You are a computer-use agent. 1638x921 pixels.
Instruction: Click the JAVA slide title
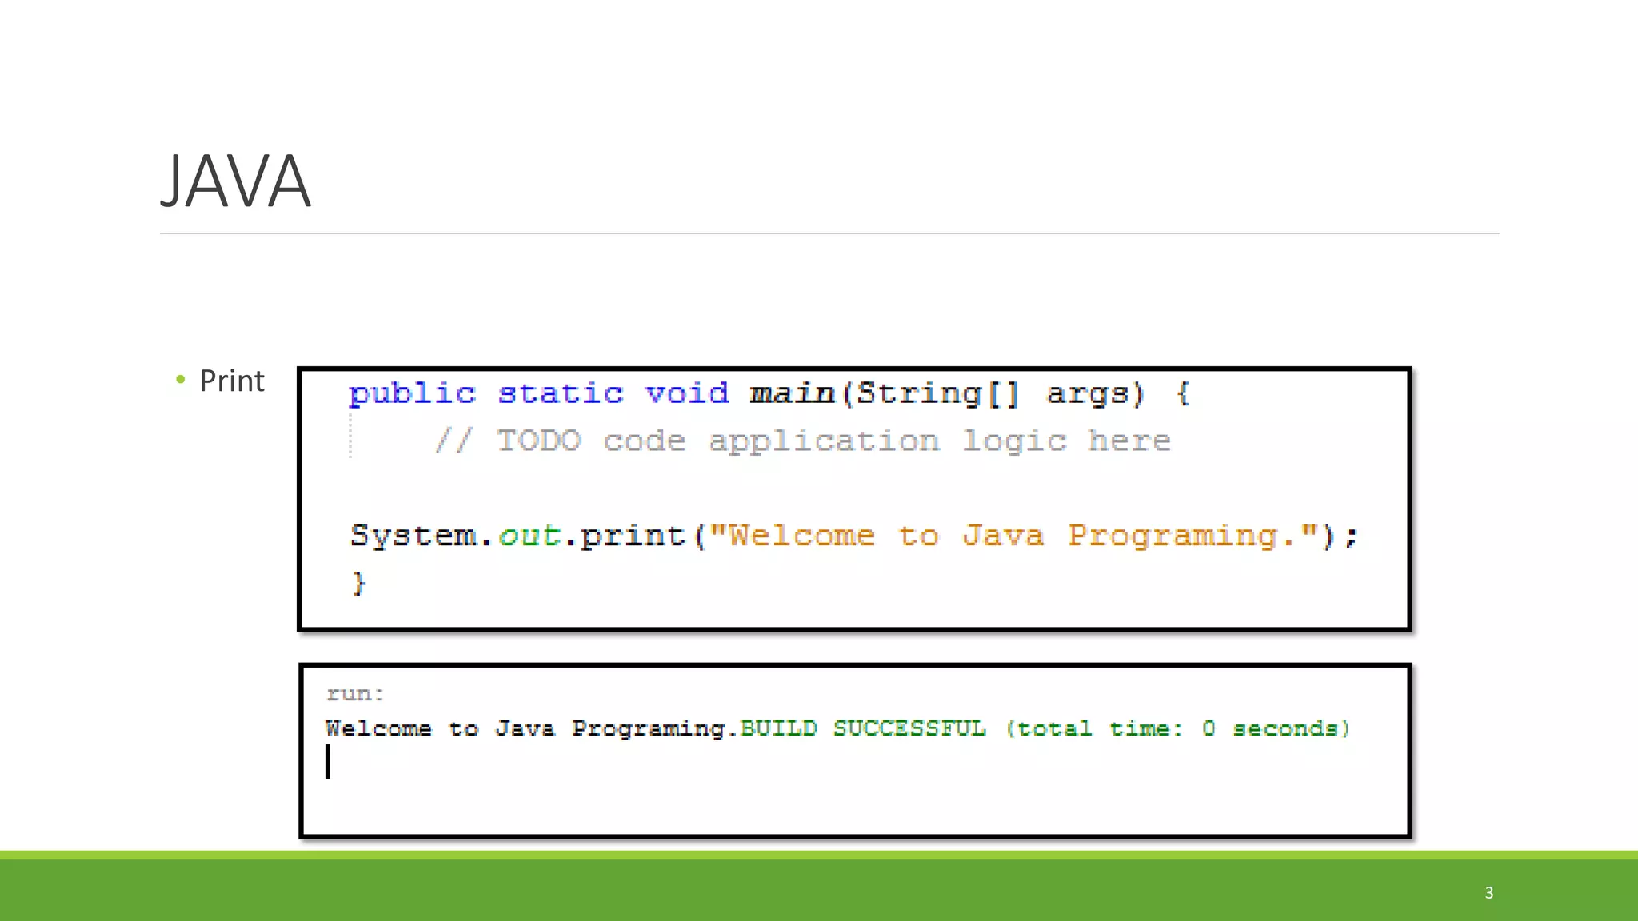pos(235,182)
